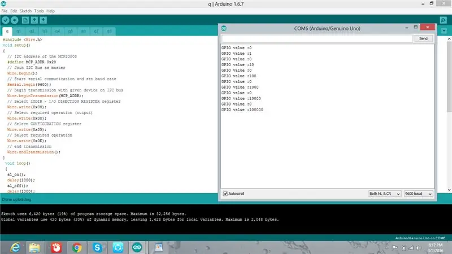Click the Arduino IDE taskbar icon
452x254 pixels.
click(137, 248)
